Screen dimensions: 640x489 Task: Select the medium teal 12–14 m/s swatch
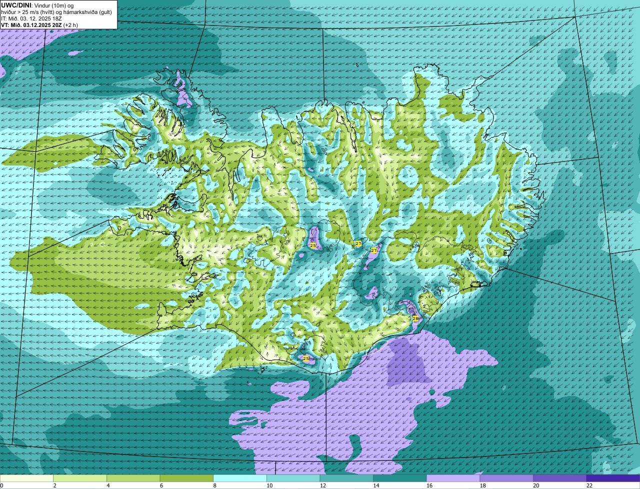pyautogui.click(x=346, y=478)
